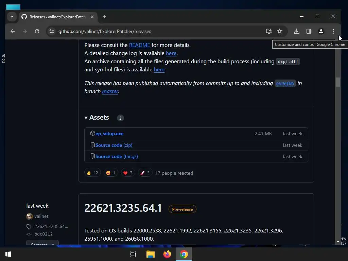Open File Explorer from the taskbar
Screen dimensions: 348x261
[151, 254]
